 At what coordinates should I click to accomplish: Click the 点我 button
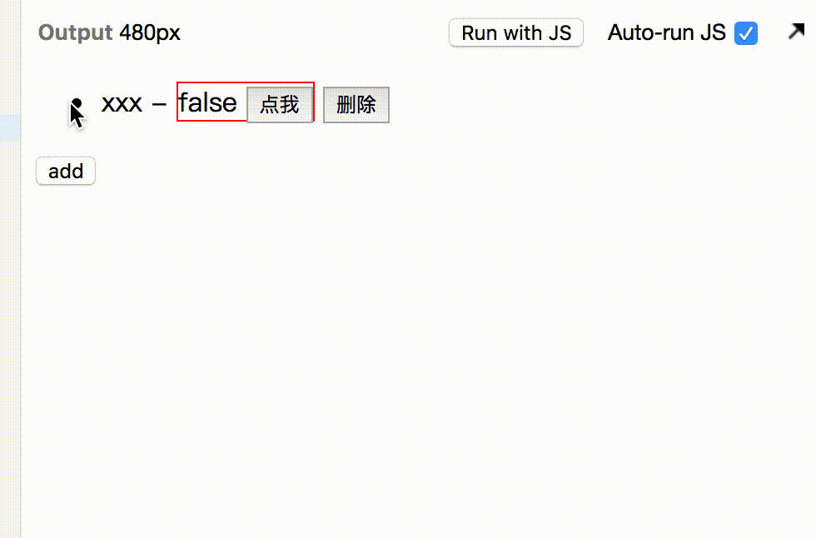pyautogui.click(x=280, y=105)
